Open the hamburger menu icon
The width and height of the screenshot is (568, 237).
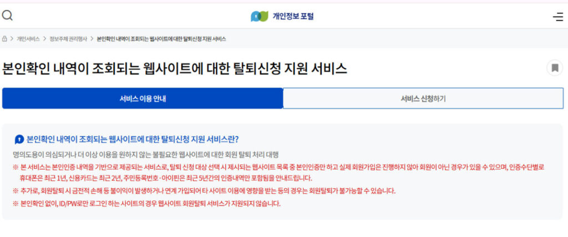pos(558,17)
